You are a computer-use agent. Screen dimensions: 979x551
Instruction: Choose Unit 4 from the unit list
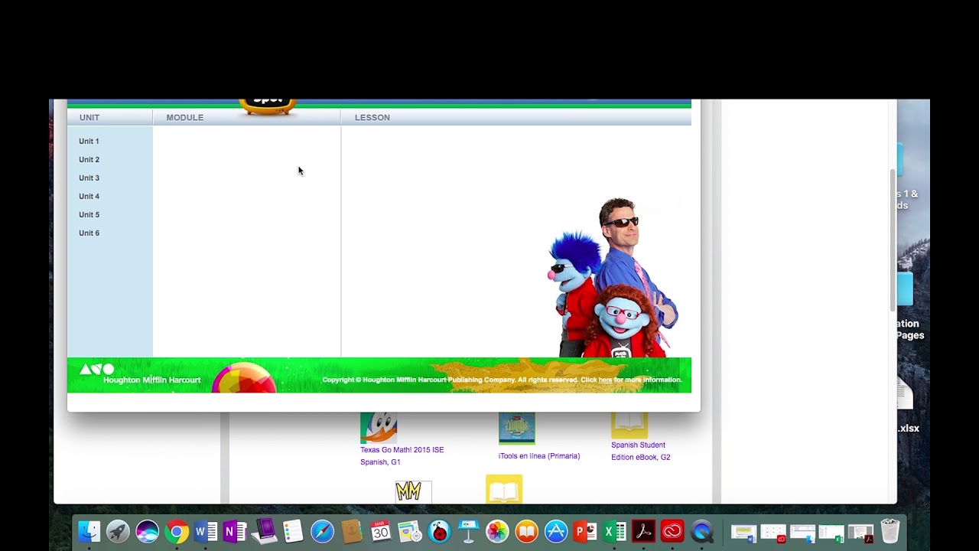tap(89, 196)
